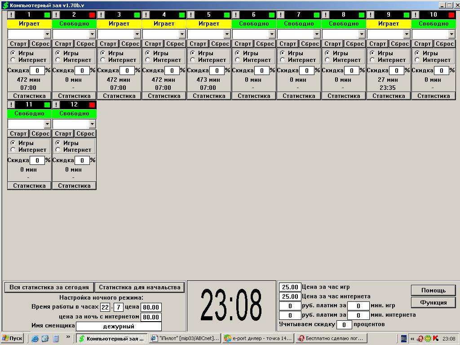
Task: Open Вся статистика за сегодня
Action: (x=49, y=287)
